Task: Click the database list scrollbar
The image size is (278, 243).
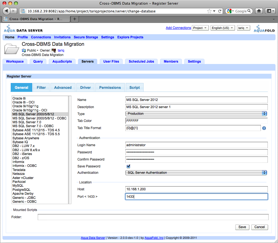Action: point(70,150)
